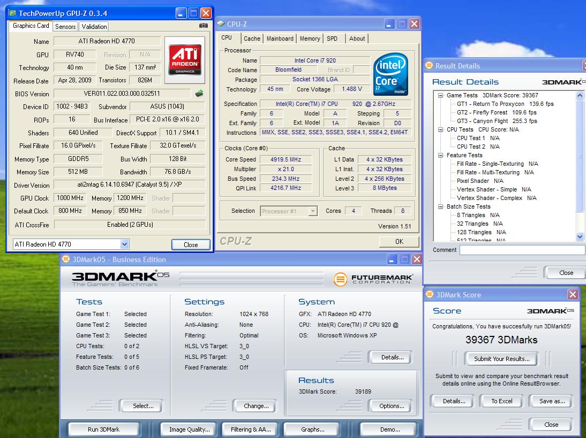The image size is (586, 438).
Task: Open the Processor #1 selection dropdown
Action: tap(313, 211)
